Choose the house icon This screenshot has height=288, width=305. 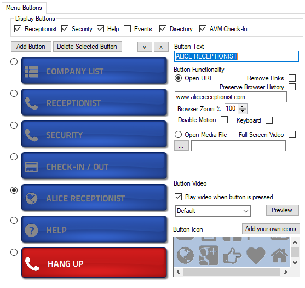click(x=279, y=255)
